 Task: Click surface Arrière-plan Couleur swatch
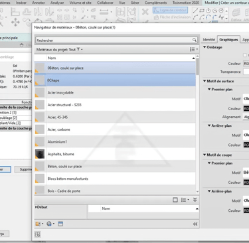[x=246, y=145]
